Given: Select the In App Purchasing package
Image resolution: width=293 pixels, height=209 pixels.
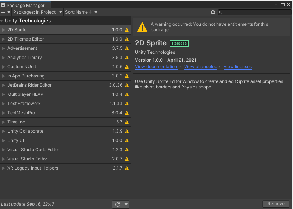Looking at the screenshot, I should (65, 76).
